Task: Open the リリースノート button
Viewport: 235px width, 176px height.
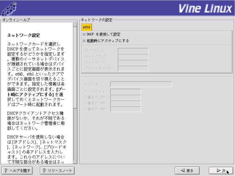Action: click(x=57, y=171)
